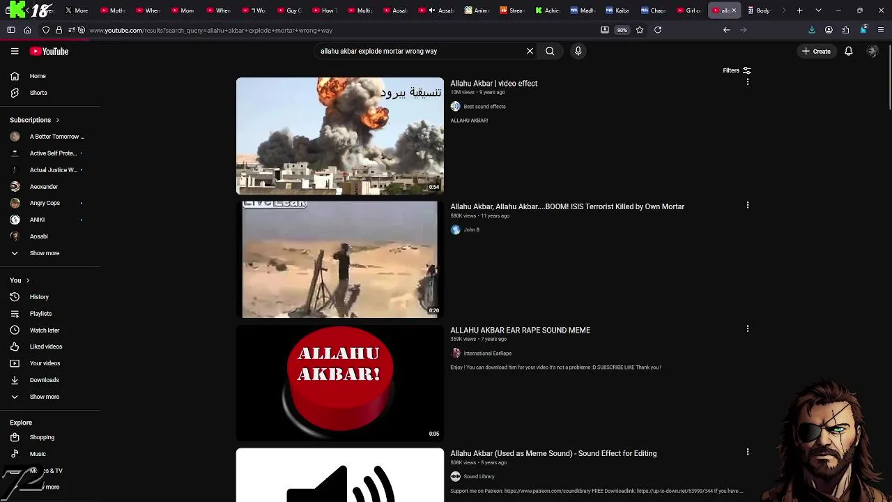The width and height of the screenshot is (892, 502).
Task: Open the Sound Library channel
Action: pyautogui.click(x=479, y=477)
